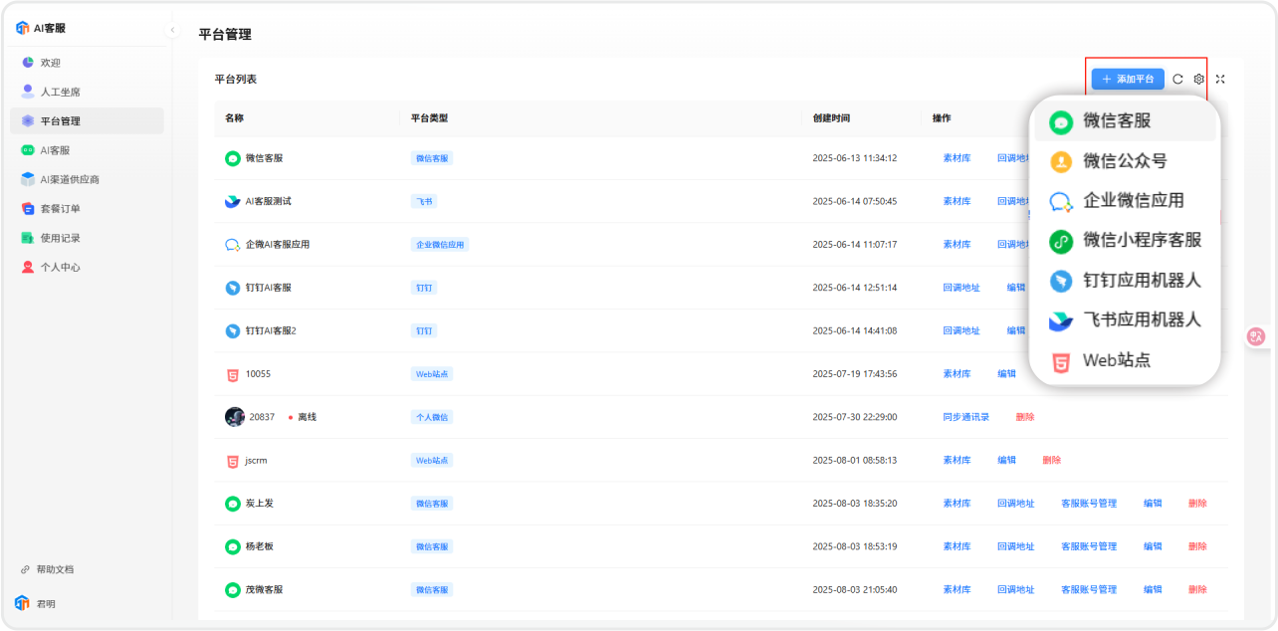Click the 个人微信 type tag
The width and height of the screenshot is (1278, 631).
click(432, 417)
